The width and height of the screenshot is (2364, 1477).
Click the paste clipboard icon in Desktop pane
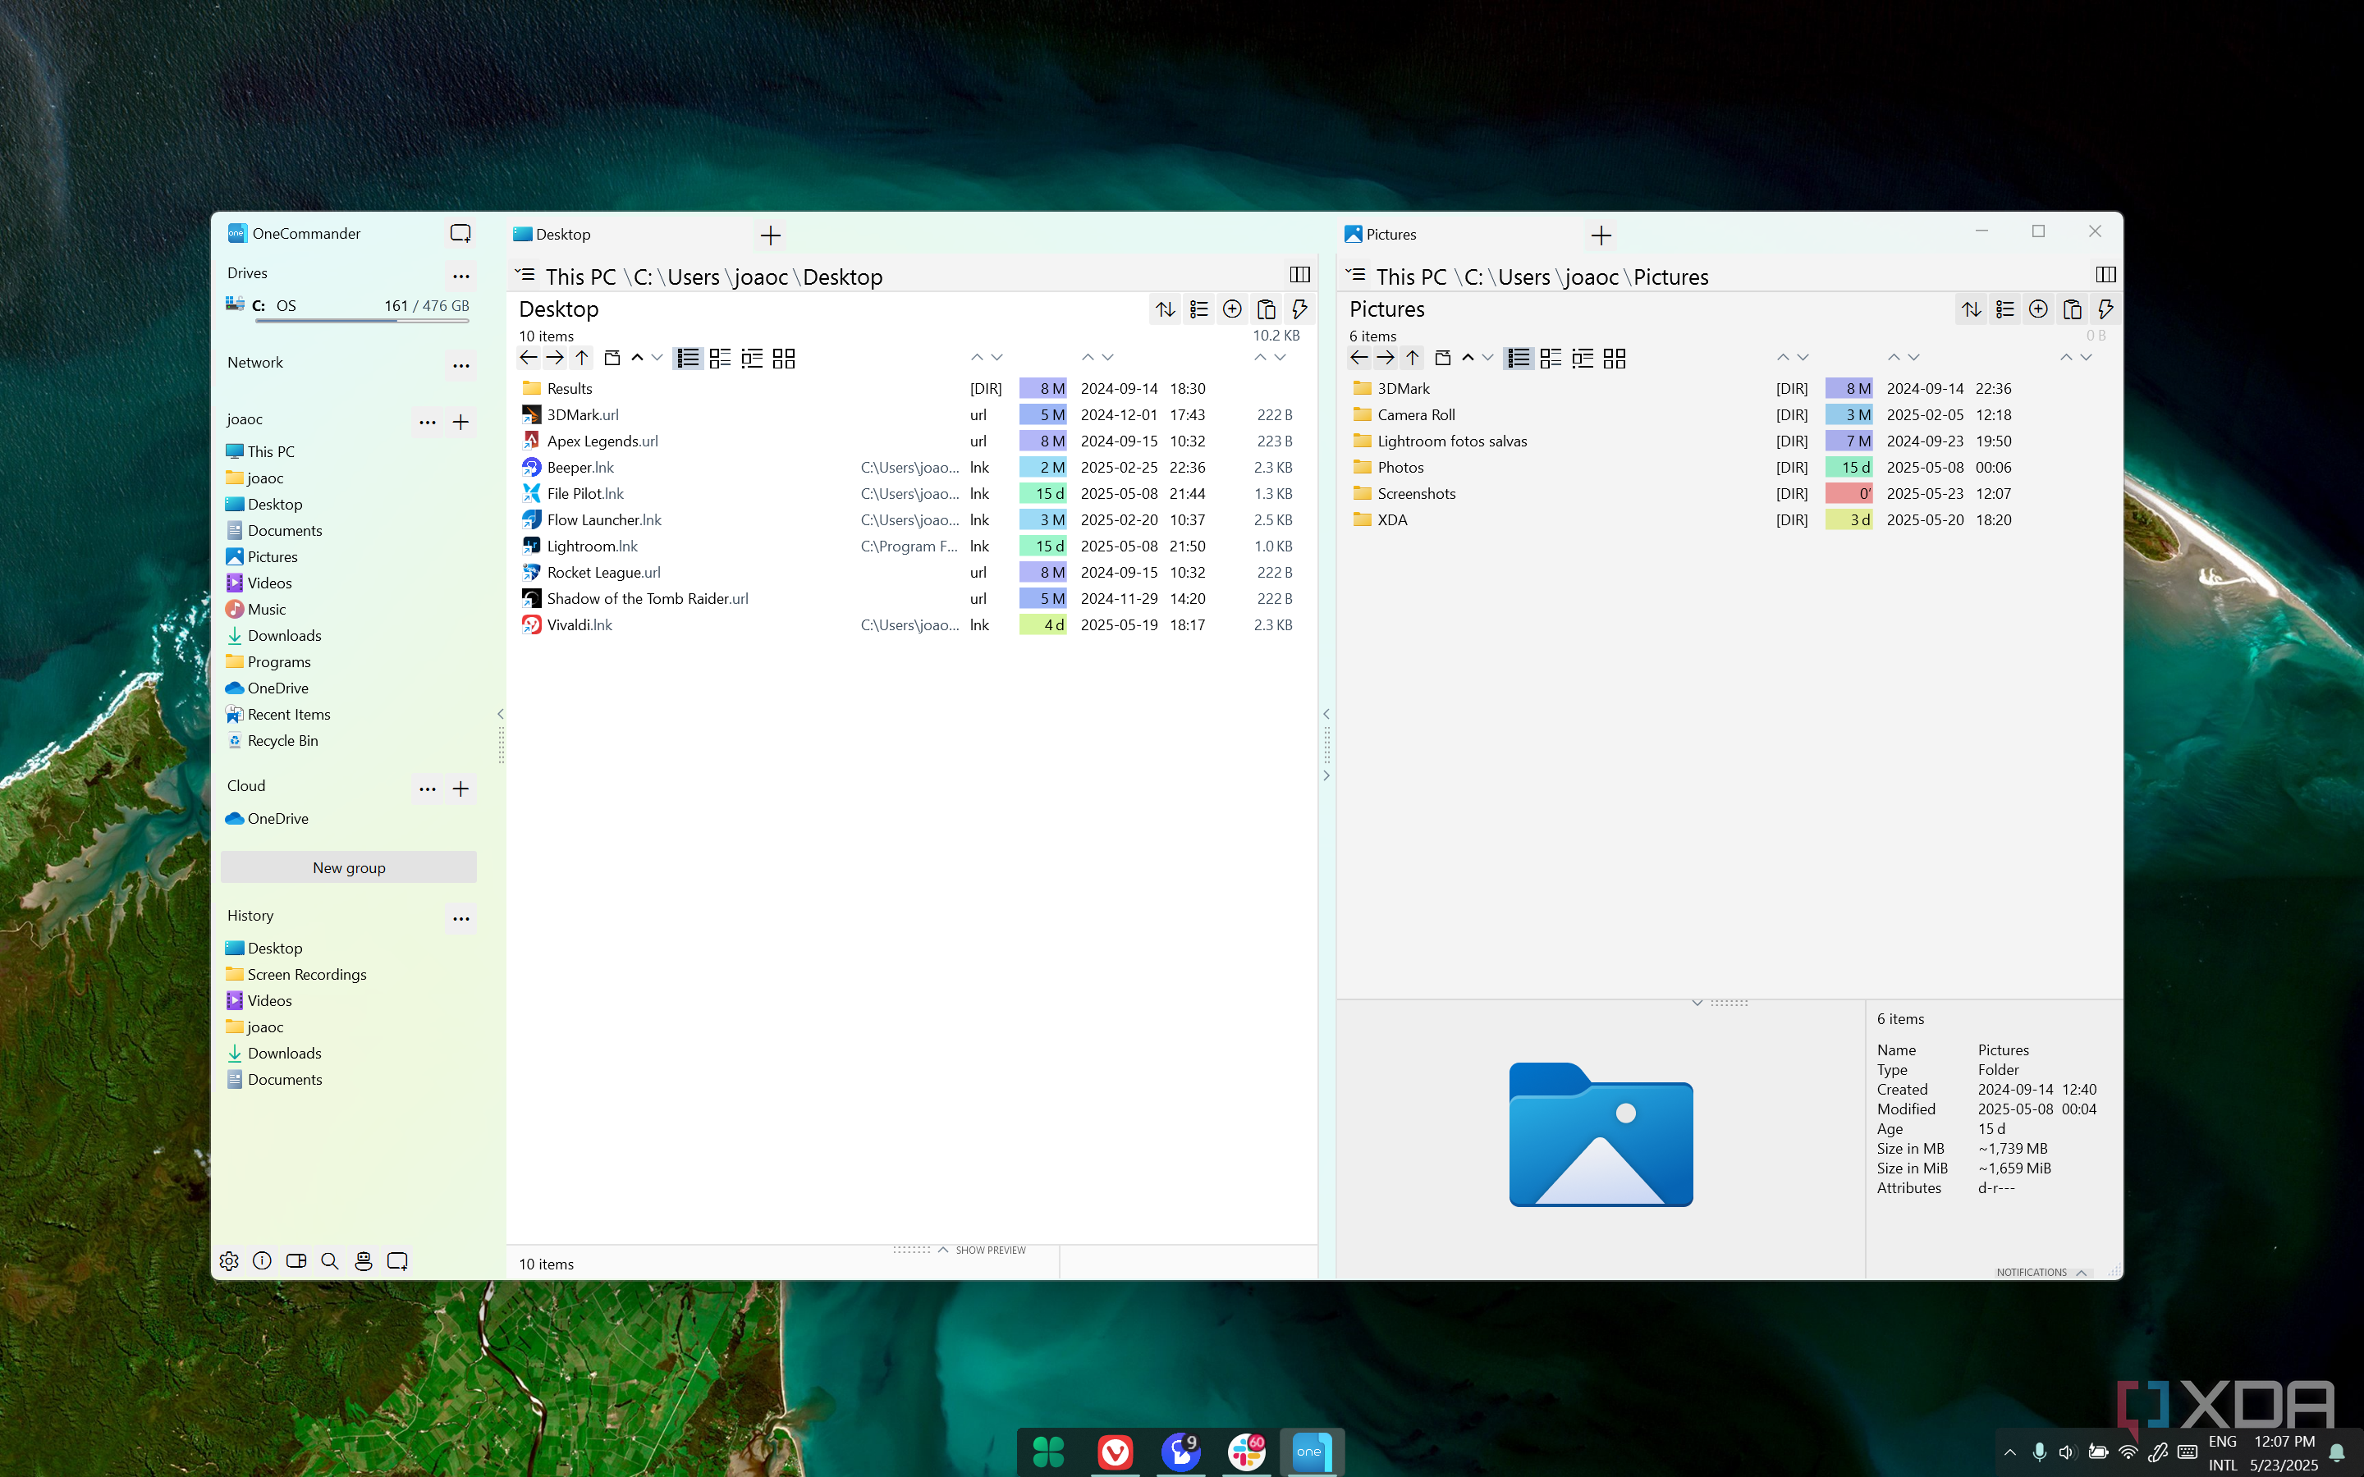click(1266, 309)
